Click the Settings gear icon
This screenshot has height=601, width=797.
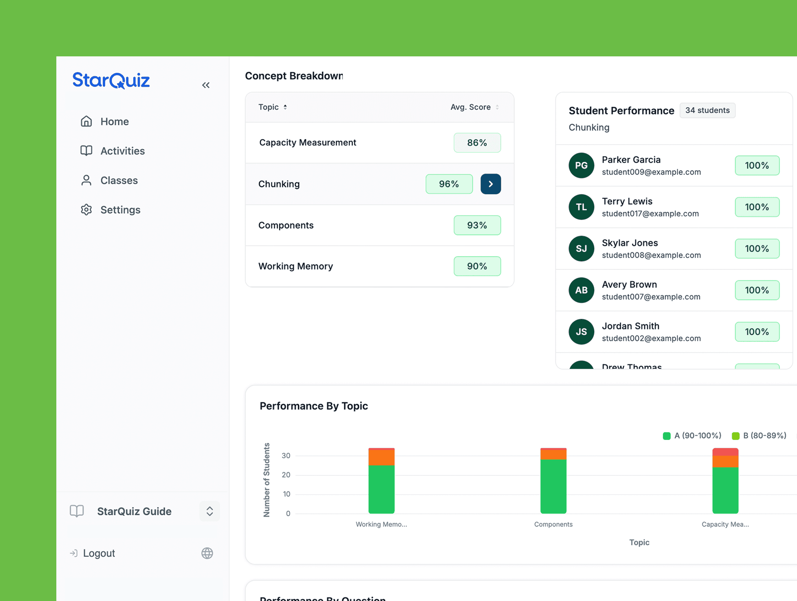tap(86, 210)
